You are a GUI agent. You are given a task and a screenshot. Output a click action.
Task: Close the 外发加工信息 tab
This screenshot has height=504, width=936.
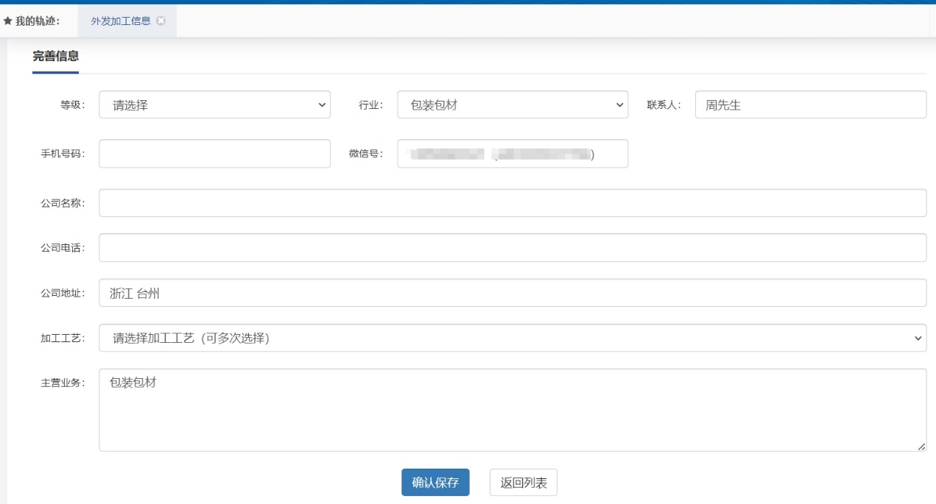[161, 21]
